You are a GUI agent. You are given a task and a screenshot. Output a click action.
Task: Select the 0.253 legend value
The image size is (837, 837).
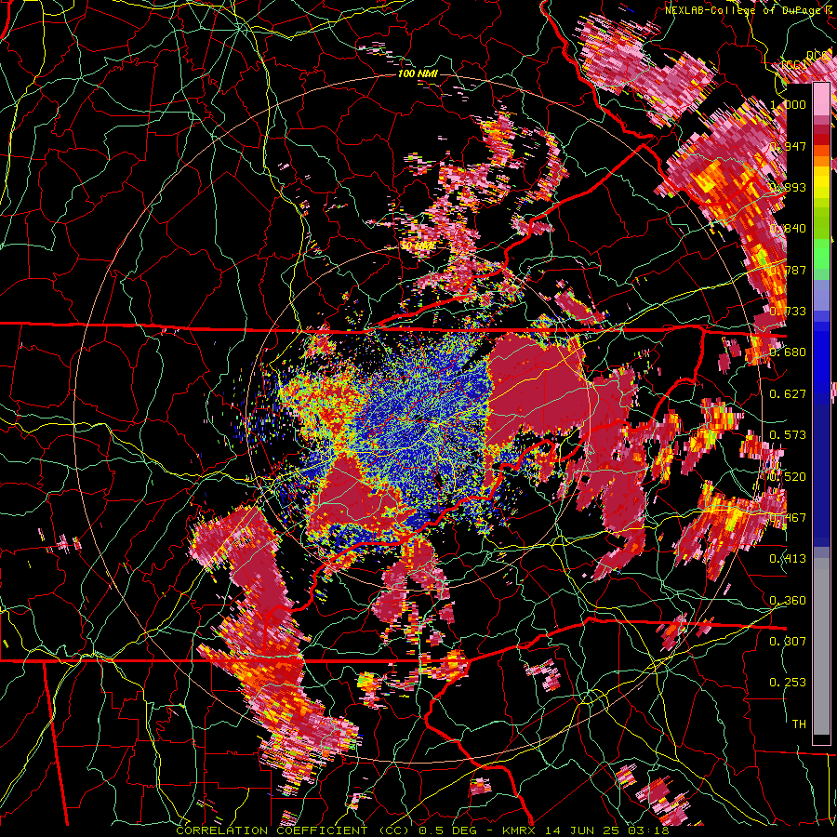point(789,683)
